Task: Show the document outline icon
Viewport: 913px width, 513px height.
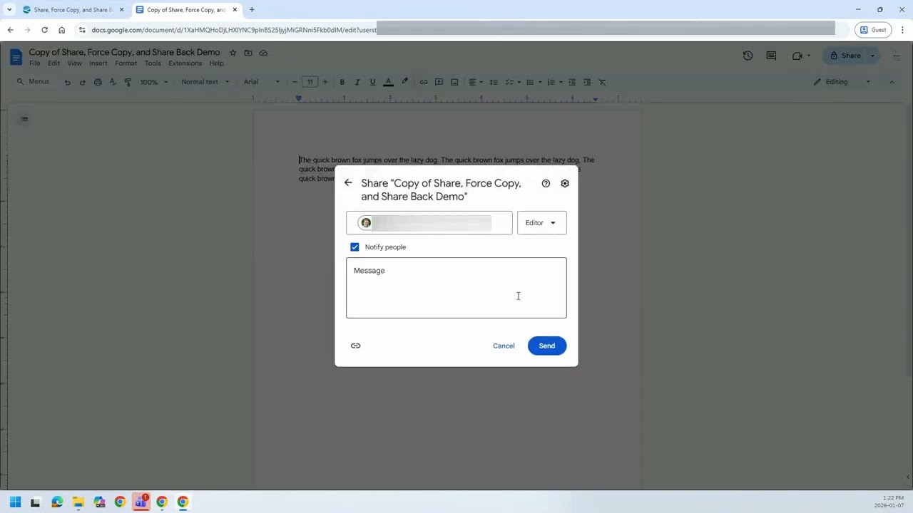Action: (24, 119)
